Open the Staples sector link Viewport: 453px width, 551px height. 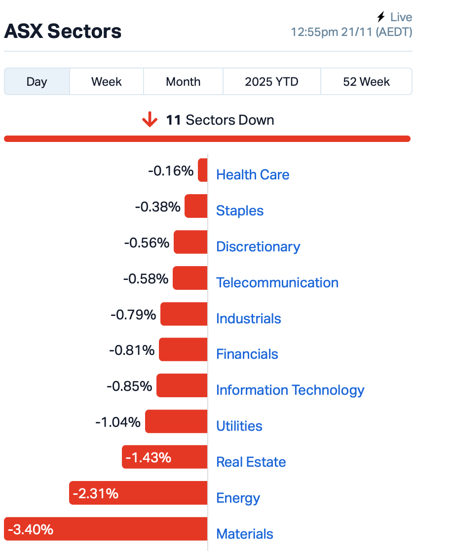[240, 210]
